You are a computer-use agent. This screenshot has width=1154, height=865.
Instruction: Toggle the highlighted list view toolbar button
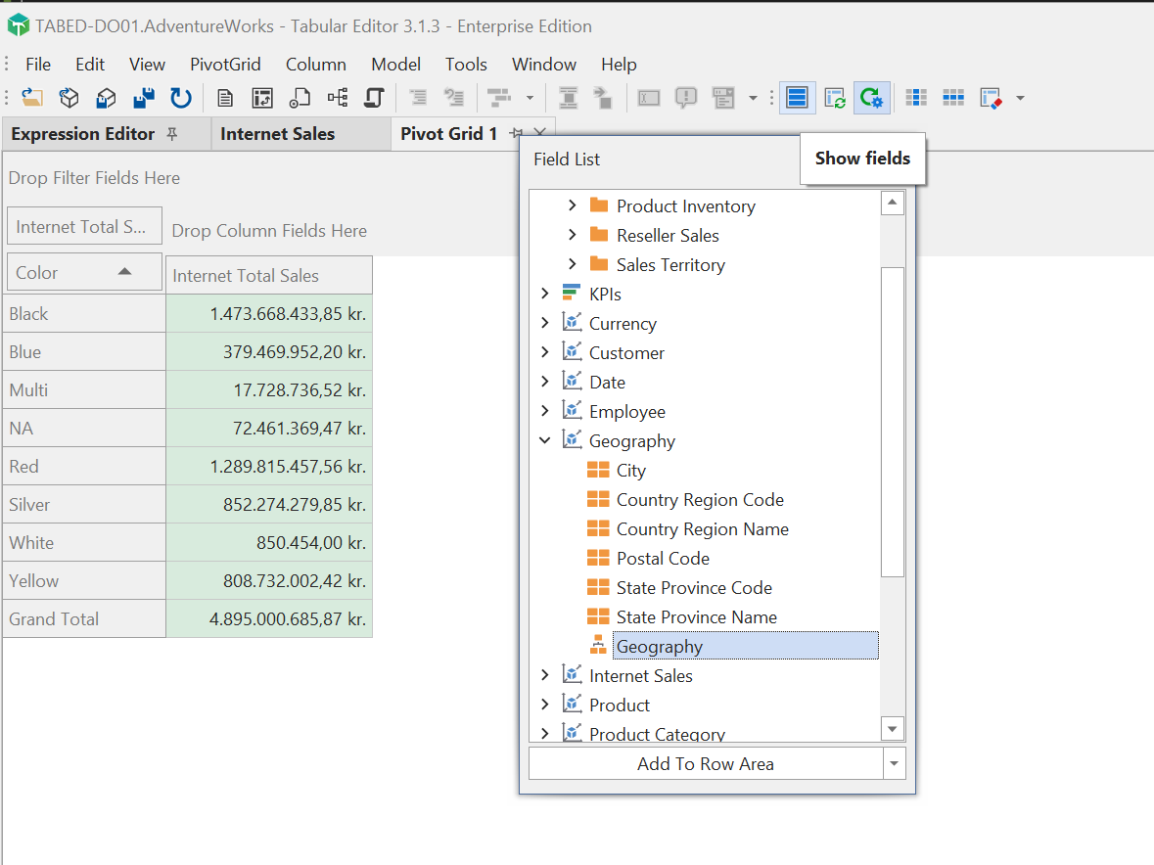[797, 98]
